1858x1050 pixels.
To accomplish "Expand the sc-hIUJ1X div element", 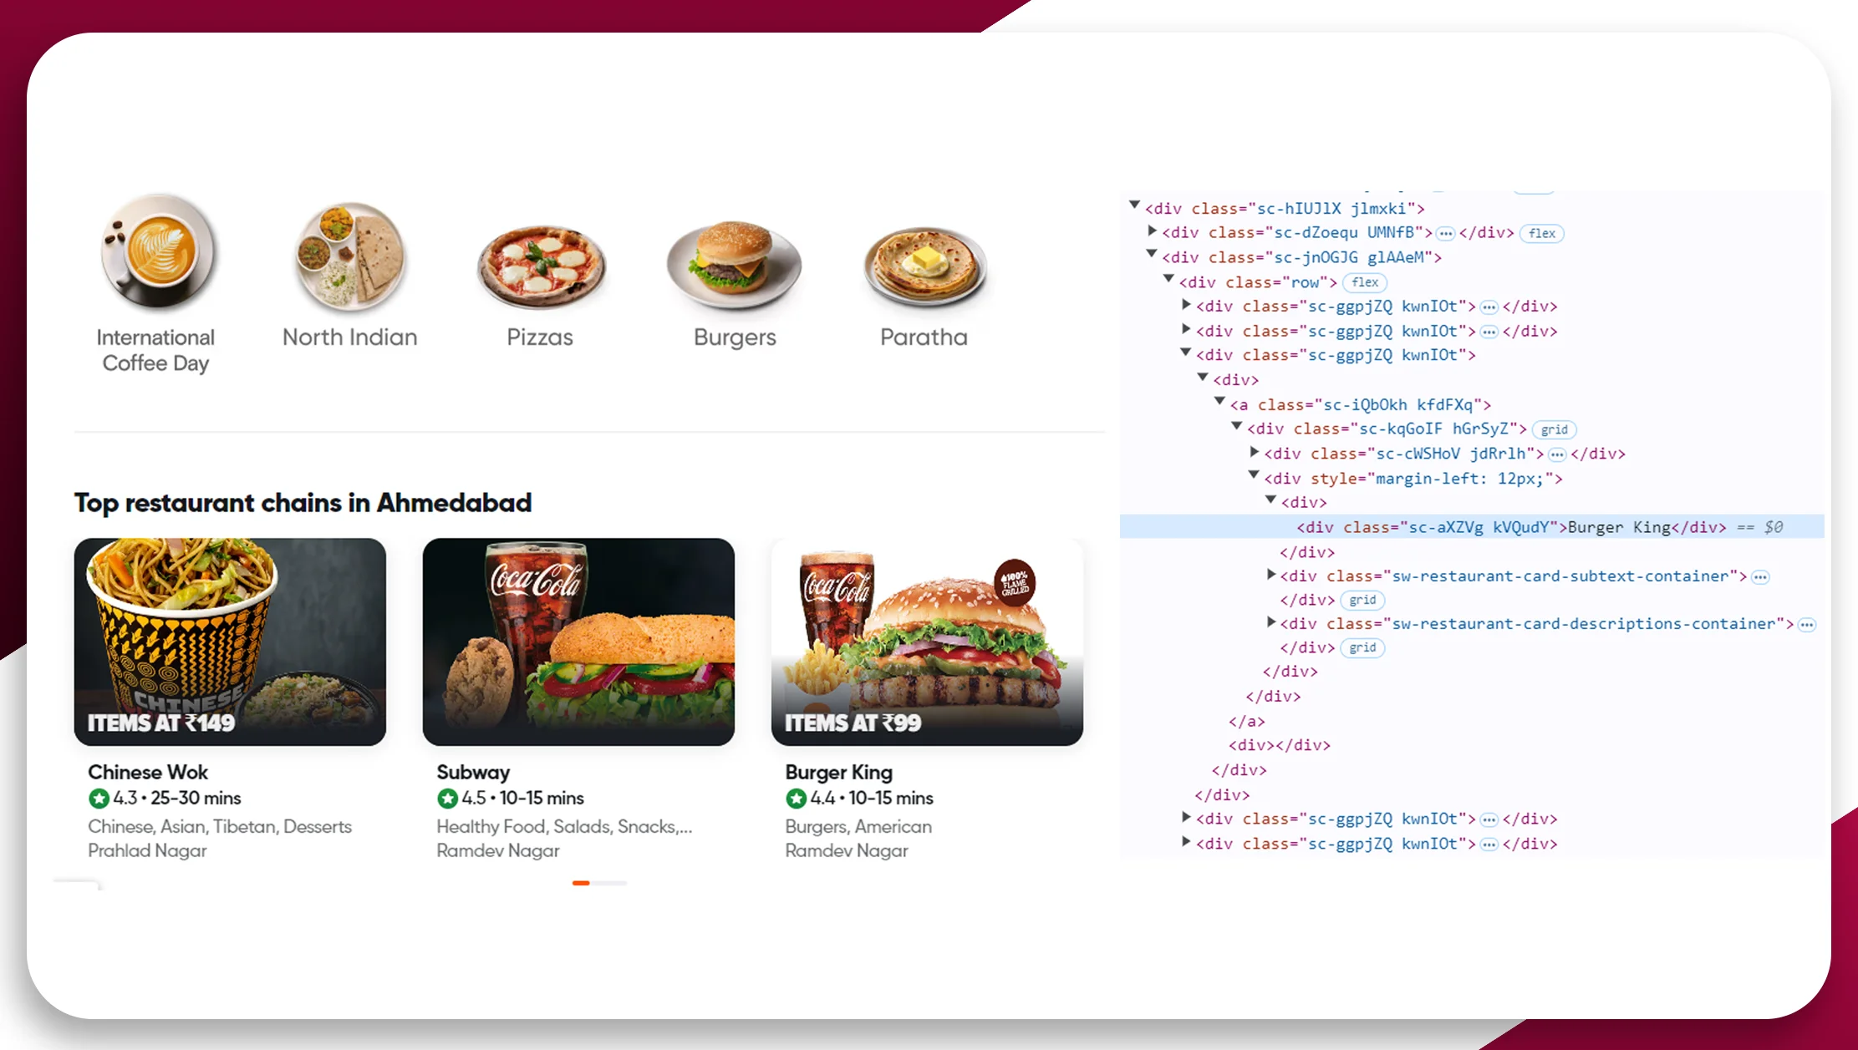I will (x=1132, y=208).
